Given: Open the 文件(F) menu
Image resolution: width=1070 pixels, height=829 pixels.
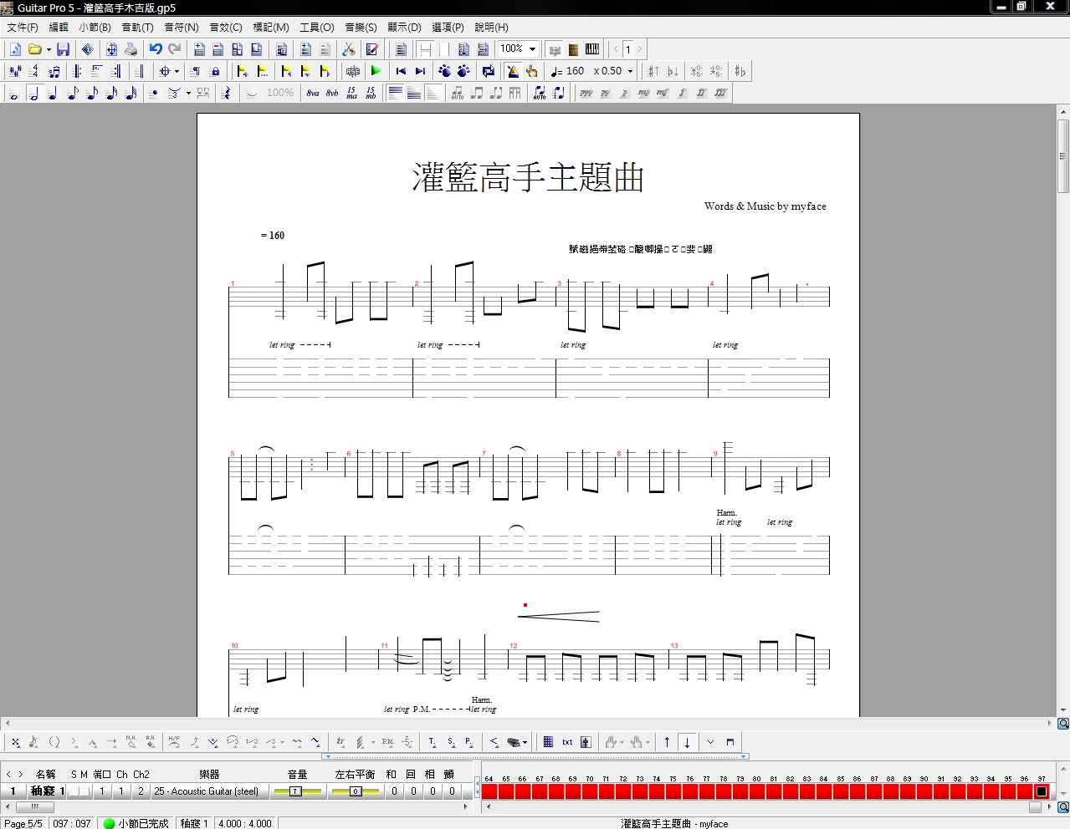Looking at the screenshot, I should click(23, 28).
